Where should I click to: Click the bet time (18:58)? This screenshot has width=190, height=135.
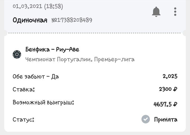click(x=54, y=6)
